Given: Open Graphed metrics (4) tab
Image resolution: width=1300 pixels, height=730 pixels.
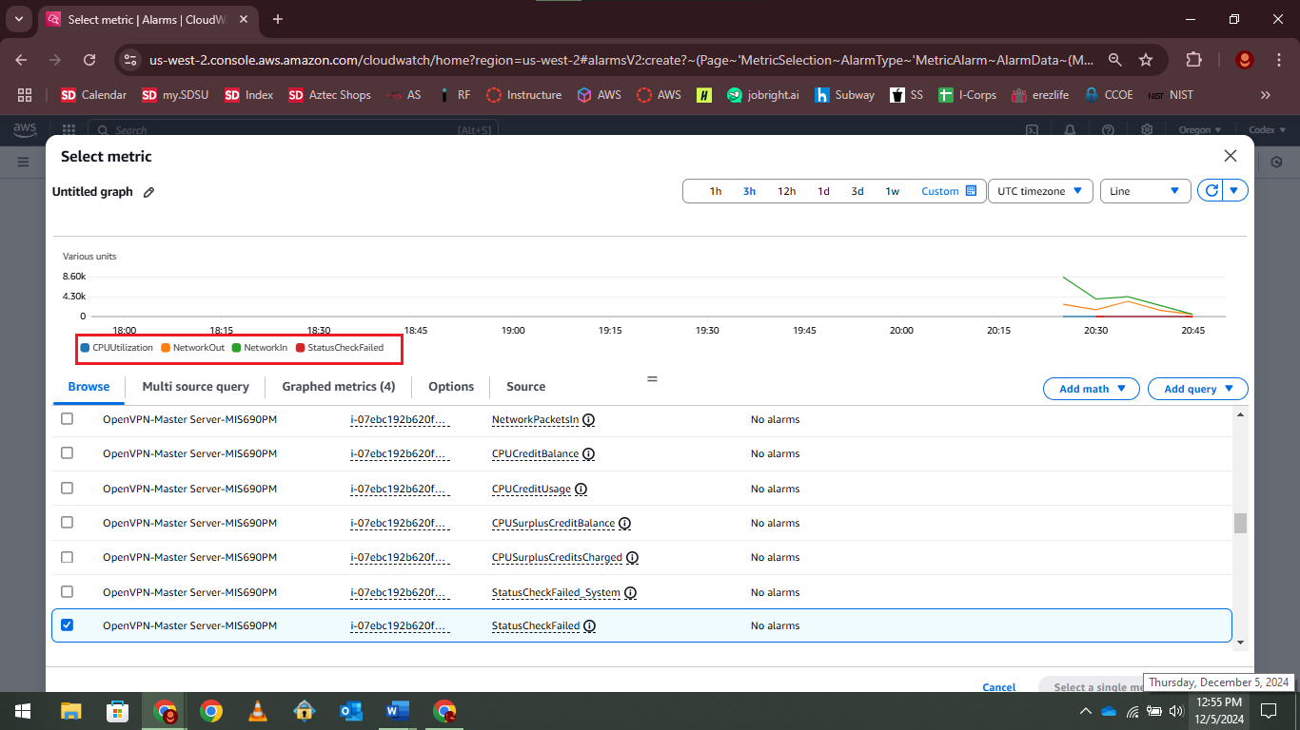Looking at the screenshot, I should click(x=339, y=387).
